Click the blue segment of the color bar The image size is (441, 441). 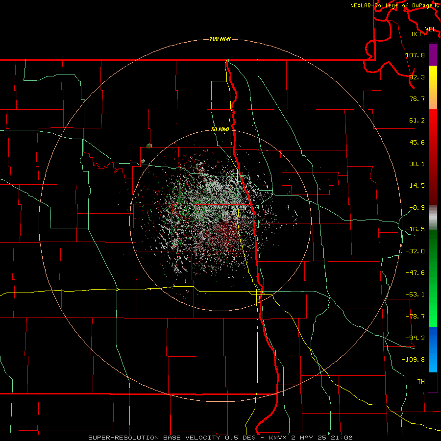(433, 349)
